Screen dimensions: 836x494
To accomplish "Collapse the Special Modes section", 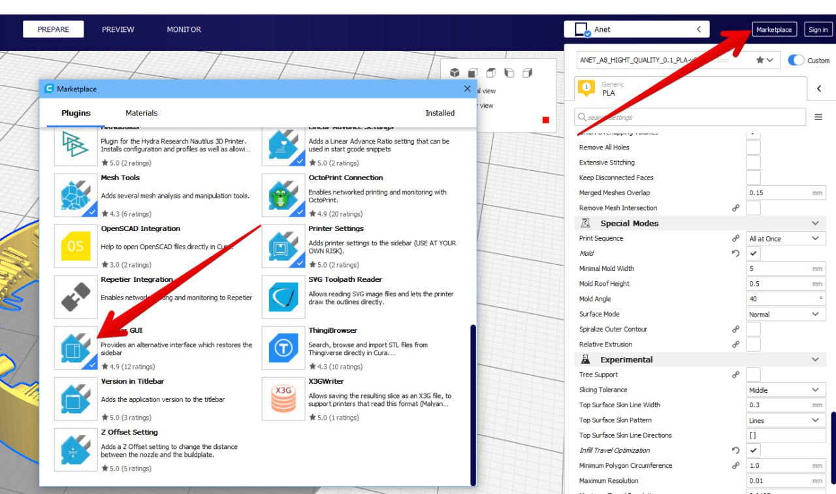I will pyautogui.click(x=815, y=223).
